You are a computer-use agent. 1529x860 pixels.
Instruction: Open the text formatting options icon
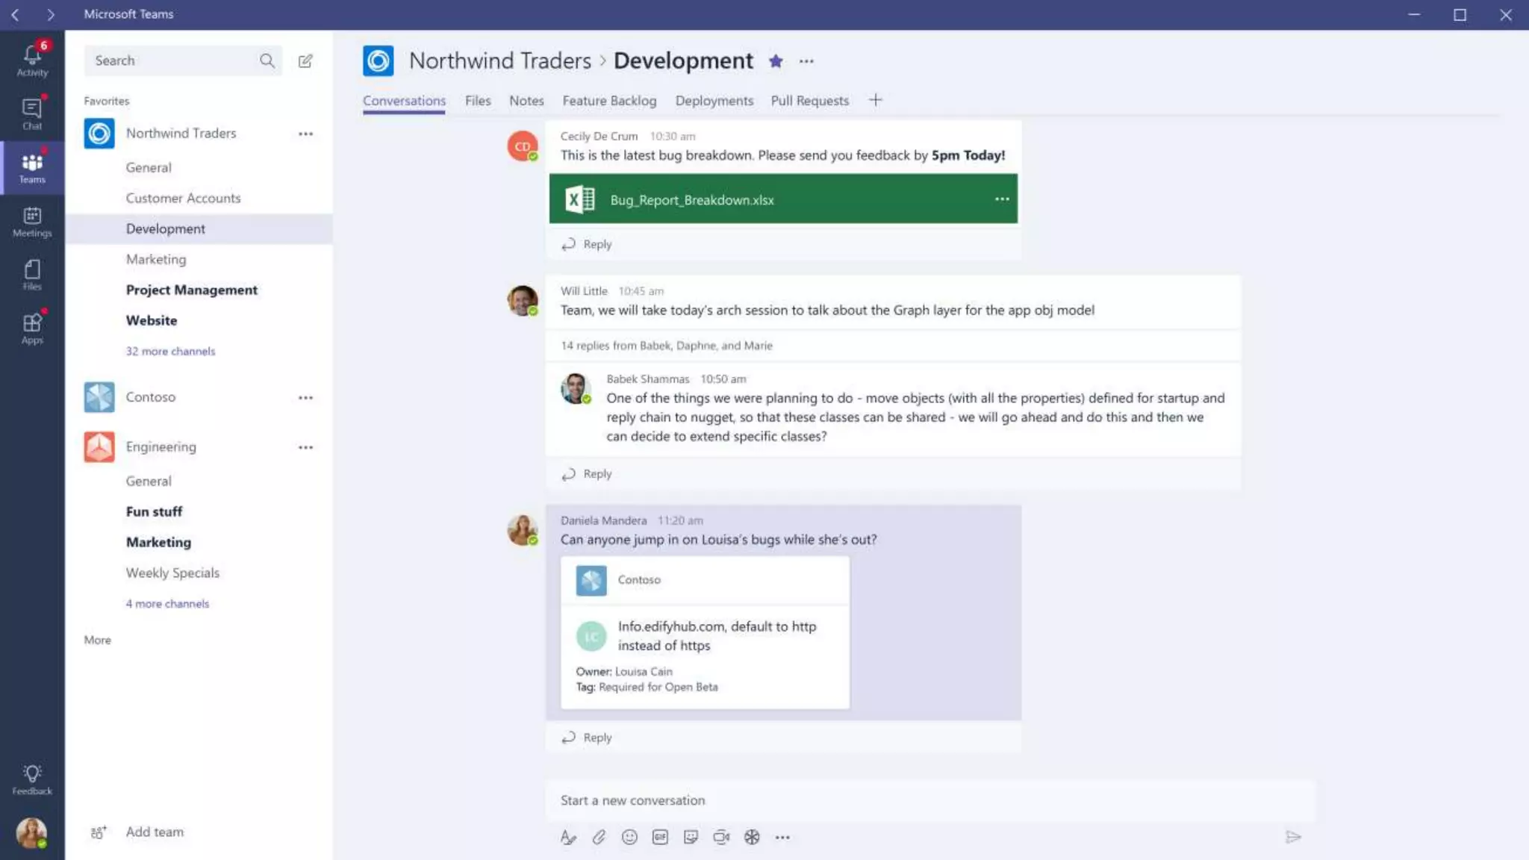coord(568,837)
